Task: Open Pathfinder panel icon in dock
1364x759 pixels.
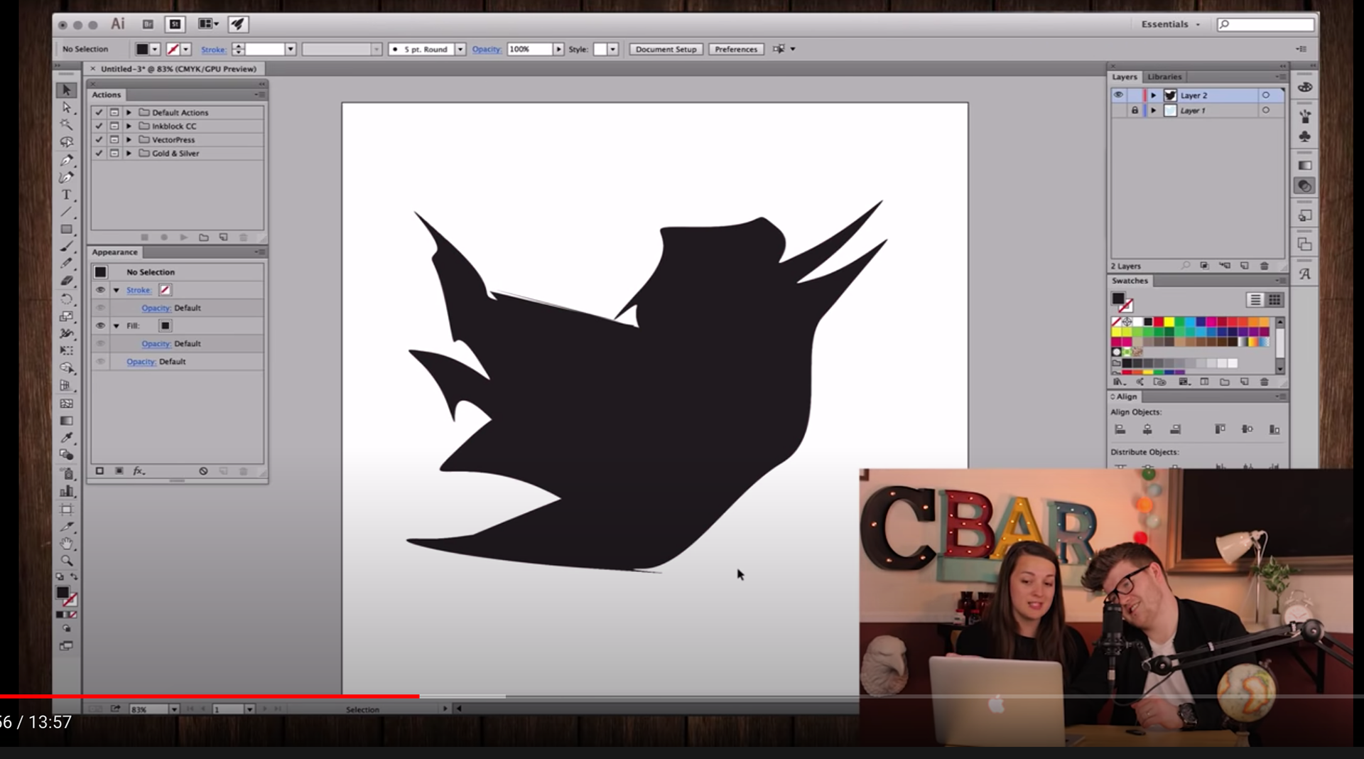Action: [1305, 244]
